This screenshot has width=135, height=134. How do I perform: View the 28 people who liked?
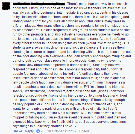[x=43, y=131]
